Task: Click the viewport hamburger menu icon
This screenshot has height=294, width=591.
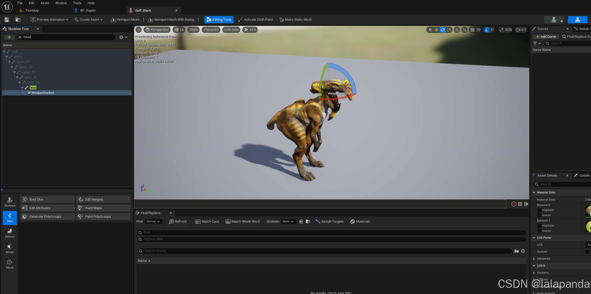Action: coord(139,30)
